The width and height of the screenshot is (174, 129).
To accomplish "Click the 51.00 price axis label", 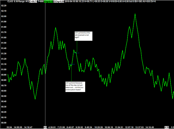I will coord(4,69).
